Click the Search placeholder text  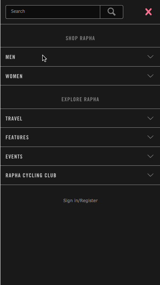18,11
